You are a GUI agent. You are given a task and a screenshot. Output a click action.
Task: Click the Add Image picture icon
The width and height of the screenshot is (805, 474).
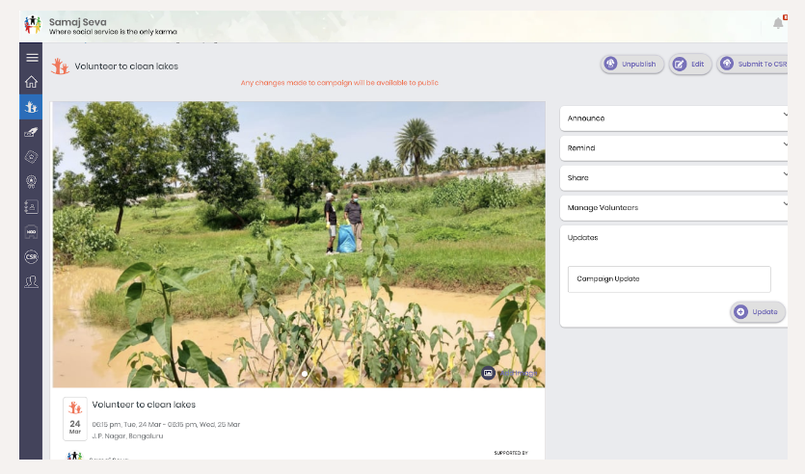[488, 373]
